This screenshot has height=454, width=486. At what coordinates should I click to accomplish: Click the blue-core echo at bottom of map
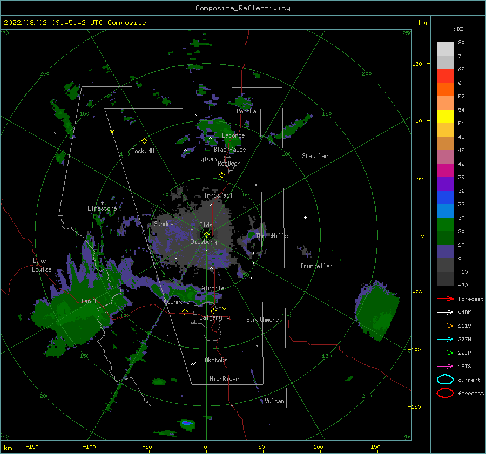pos(187,423)
